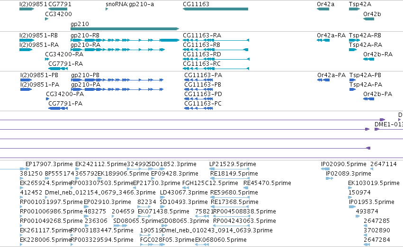
Task: Click the CG7791 gene label
Action: pyautogui.click(x=60, y=4)
